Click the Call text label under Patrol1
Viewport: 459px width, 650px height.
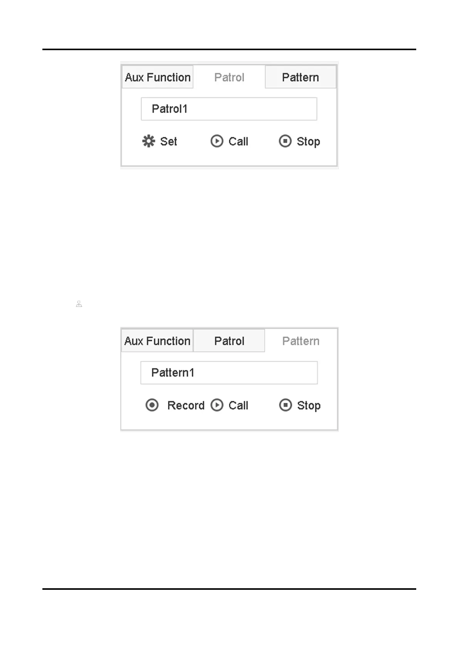point(238,142)
